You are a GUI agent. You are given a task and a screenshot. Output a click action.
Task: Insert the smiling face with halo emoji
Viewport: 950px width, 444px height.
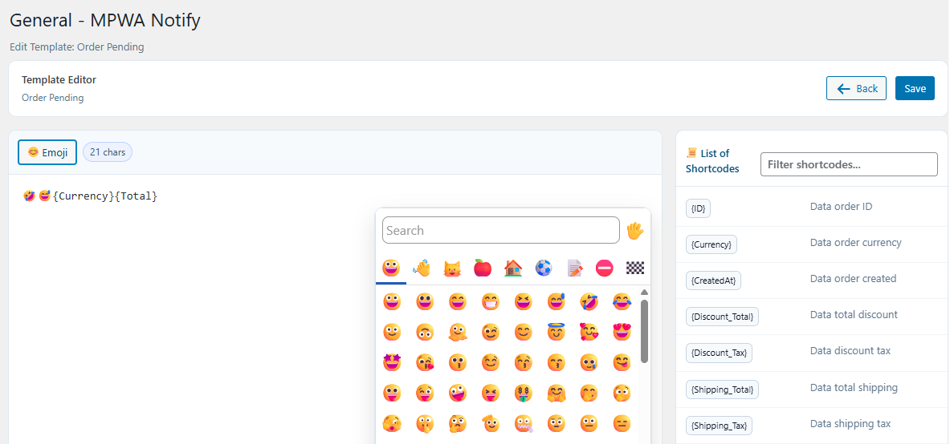(x=556, y=332)
